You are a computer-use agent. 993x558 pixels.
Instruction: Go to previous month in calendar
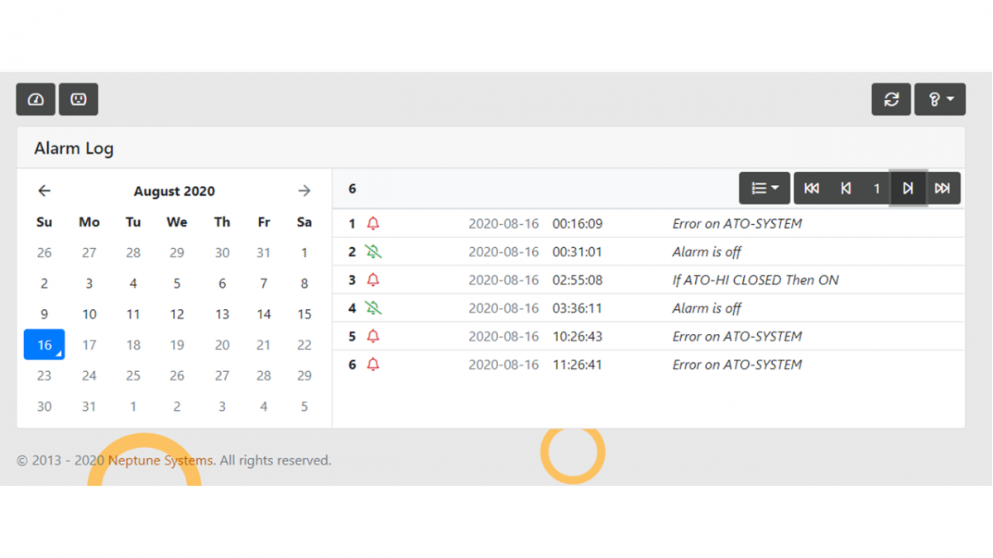[45, 191]
